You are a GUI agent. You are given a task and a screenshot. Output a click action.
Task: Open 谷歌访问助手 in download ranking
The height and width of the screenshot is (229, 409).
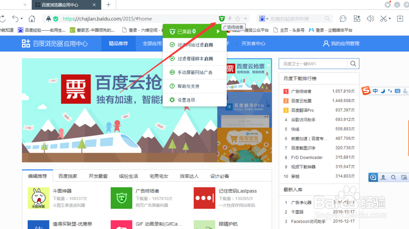point(303,120)
